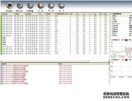Click host icon of row 192.168.10.79
The image size is (132, 101).
[1, 27]
